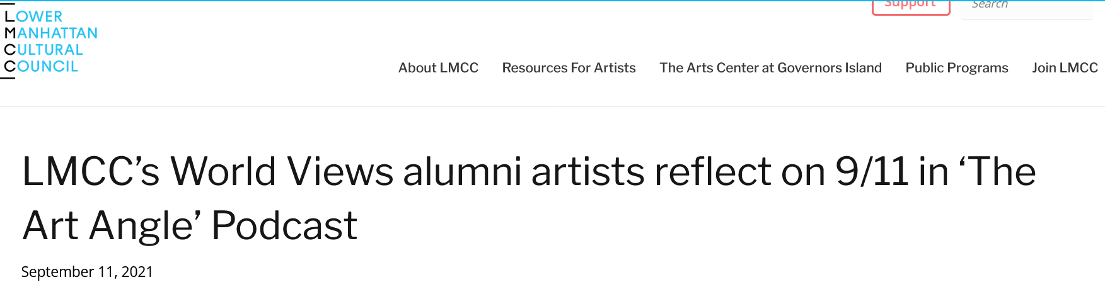Screen dimensions: 1105x282
Task: Open the Public Programs menu
Action: (956, 68)
